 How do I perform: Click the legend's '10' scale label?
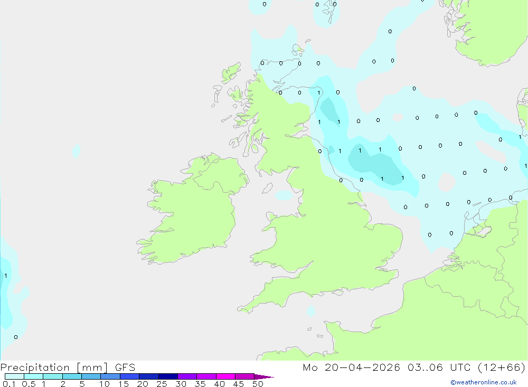[x=105, y=384]
